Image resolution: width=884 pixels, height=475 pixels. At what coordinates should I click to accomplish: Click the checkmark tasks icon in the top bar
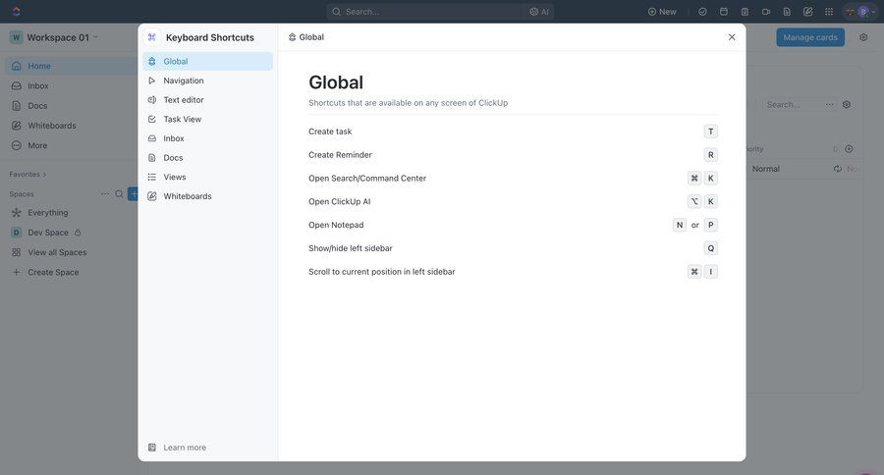pyautogui.click(x=702, y=12)
